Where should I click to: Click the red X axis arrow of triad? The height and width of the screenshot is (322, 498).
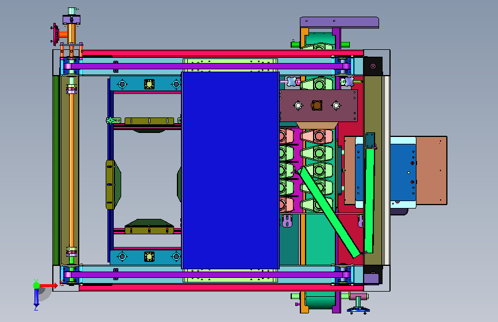[x=49, y=285]
